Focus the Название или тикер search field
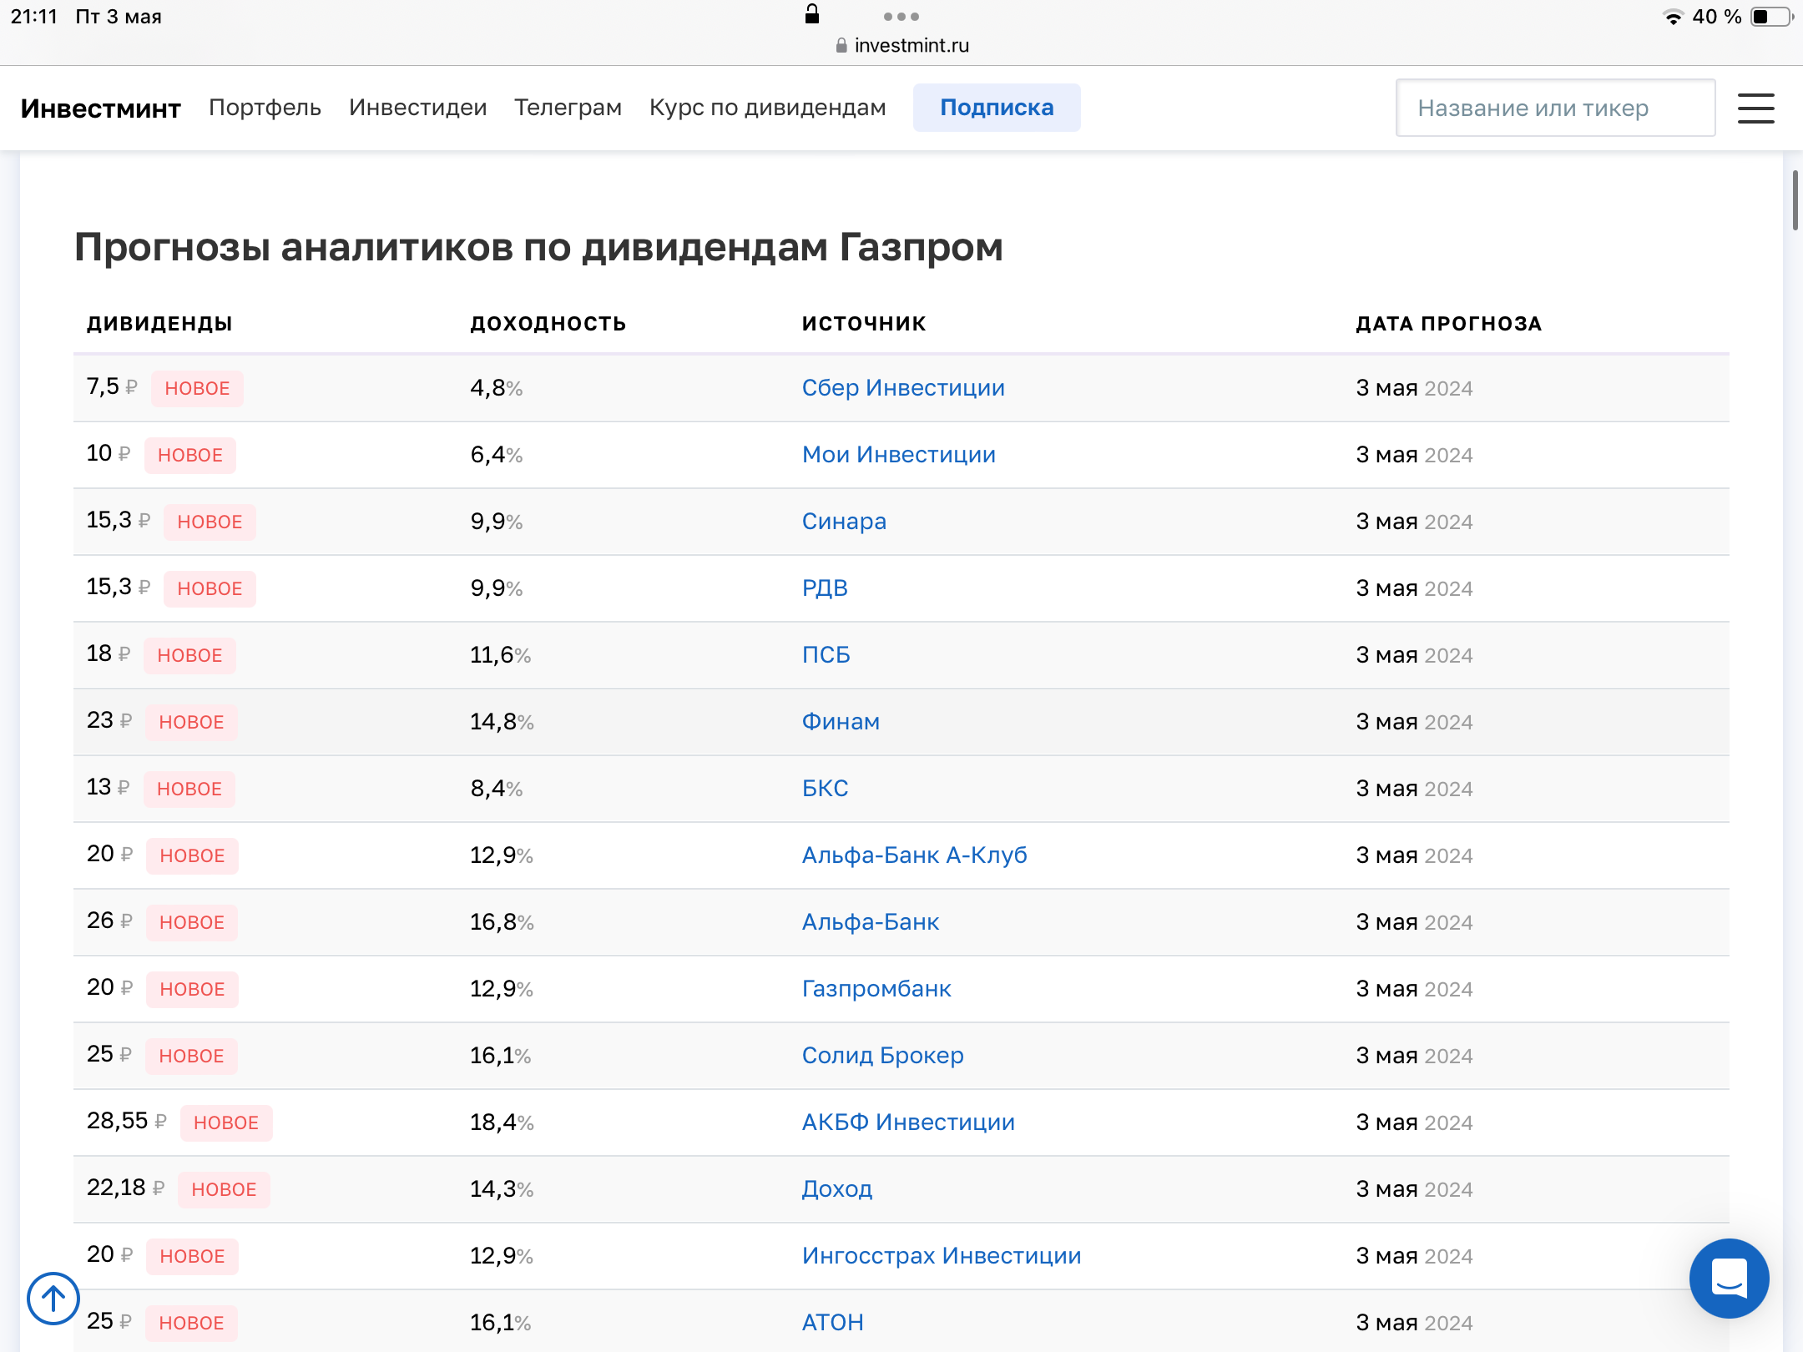The height and width of the screenshot is (1352, 1803). point(1555,108)
